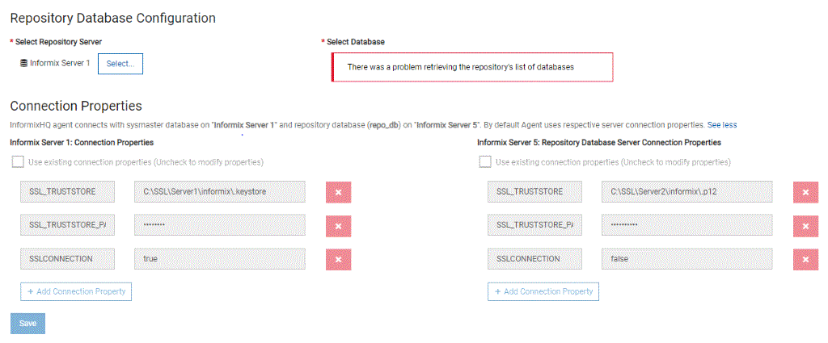The width and height of the screenshot is (828, 343).
Task: Edit Server 5 .p12 truststore path field
Action: pyautogui.click(x=687, y=192)
